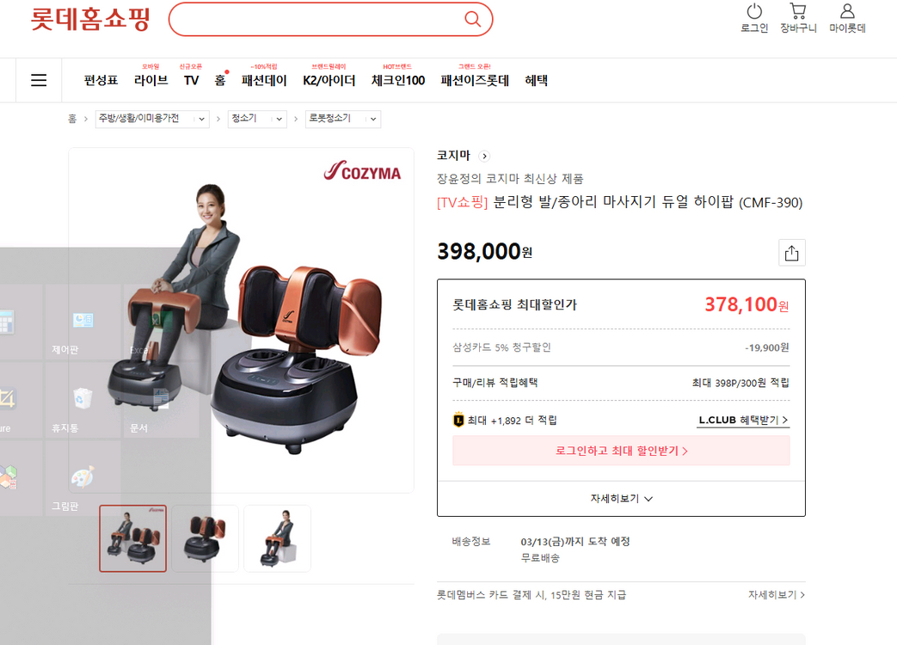The height and width of the screenshot is (645, 897).
Task: Click the search magnifier icon
Action: 472,19
